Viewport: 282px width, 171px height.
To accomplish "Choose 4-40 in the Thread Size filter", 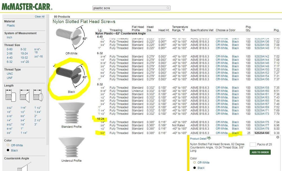I will [10, 58].
